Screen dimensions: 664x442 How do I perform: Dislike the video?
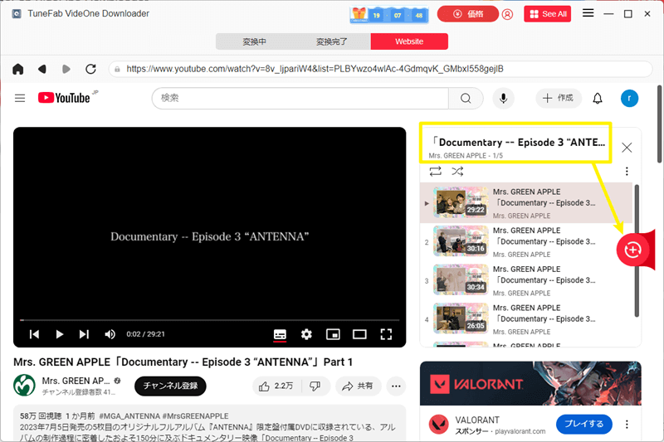[x=315, y=386]
